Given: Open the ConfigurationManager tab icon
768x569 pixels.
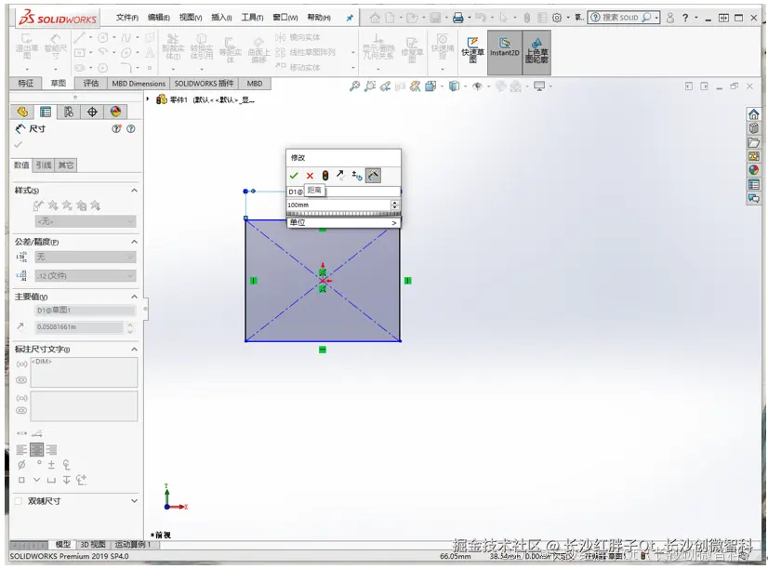Looking at the screenshot, I should pos(69,112).
